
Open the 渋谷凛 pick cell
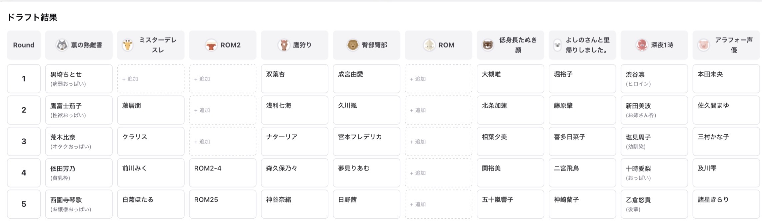pos(654,79)
